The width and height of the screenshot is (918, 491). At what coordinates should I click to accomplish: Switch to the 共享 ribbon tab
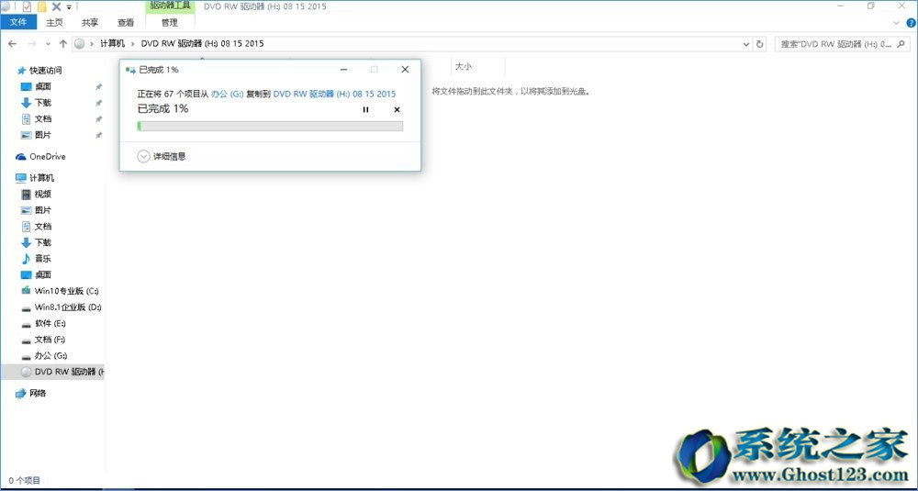[x=90, y=22]
